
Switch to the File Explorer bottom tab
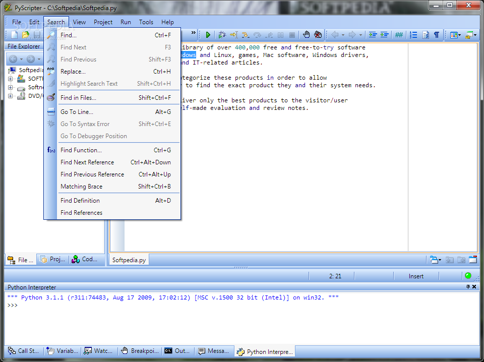[x=21, y=260]
